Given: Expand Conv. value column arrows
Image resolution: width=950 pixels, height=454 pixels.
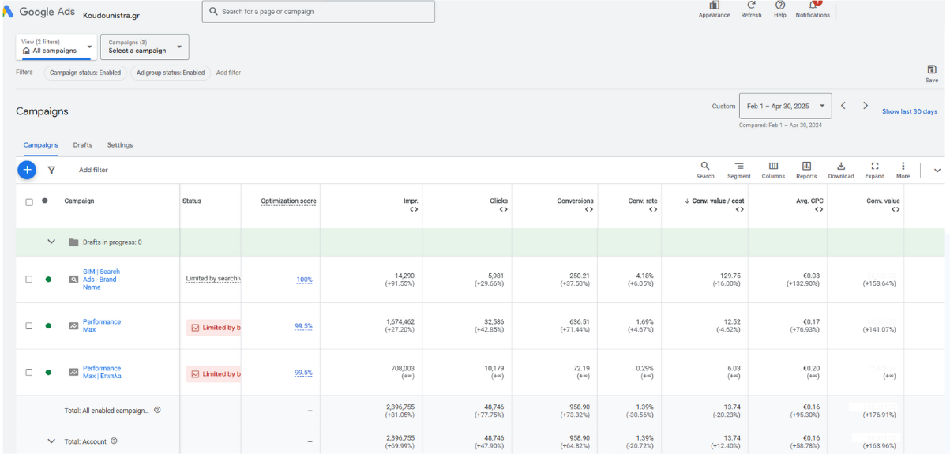Looking at the screenshot, I should [x=895, y=209].
